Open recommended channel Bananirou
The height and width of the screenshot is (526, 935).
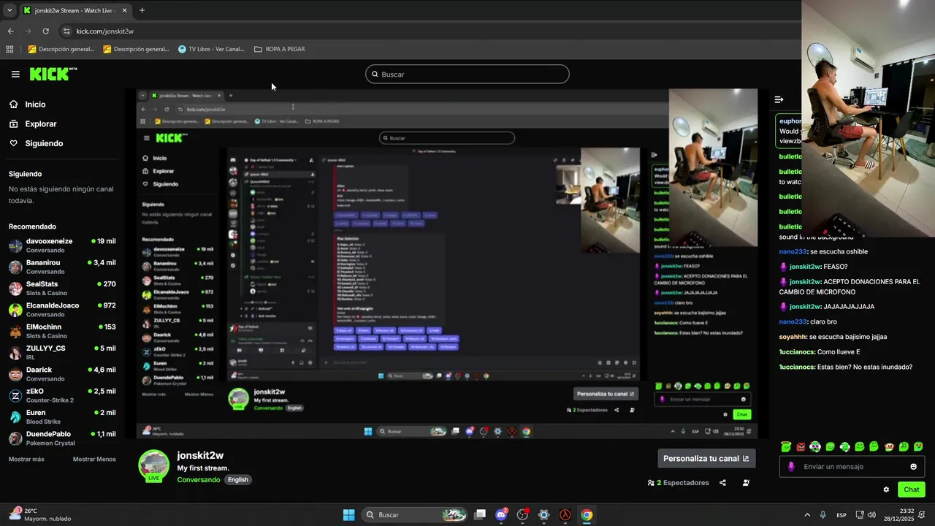coord(62,267)
